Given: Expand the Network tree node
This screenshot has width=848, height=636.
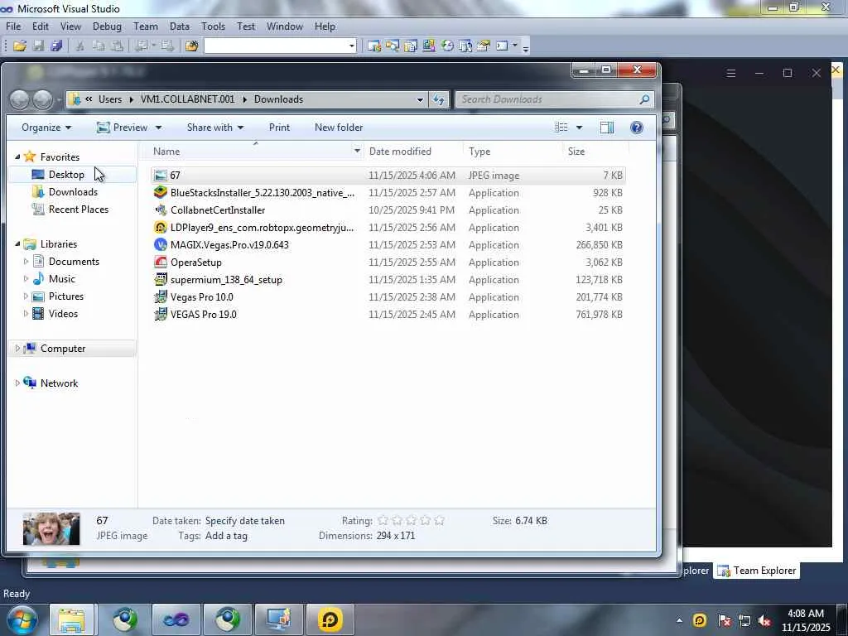Looking at the screenshot, I should [x=17, y=383].
